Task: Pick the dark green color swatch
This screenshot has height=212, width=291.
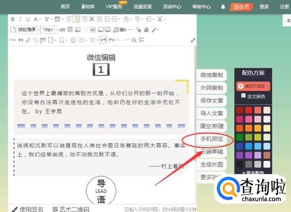Action: [240, 137]
